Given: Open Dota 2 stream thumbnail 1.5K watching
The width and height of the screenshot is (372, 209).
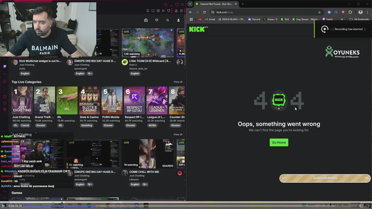Looking at the screenshot, I should [x=148, y=43].
